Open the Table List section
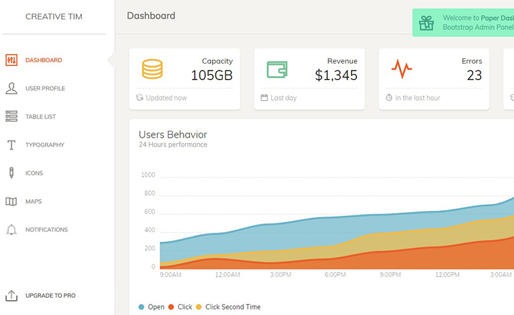The image size is (514, 315). [x=40, y=116]
